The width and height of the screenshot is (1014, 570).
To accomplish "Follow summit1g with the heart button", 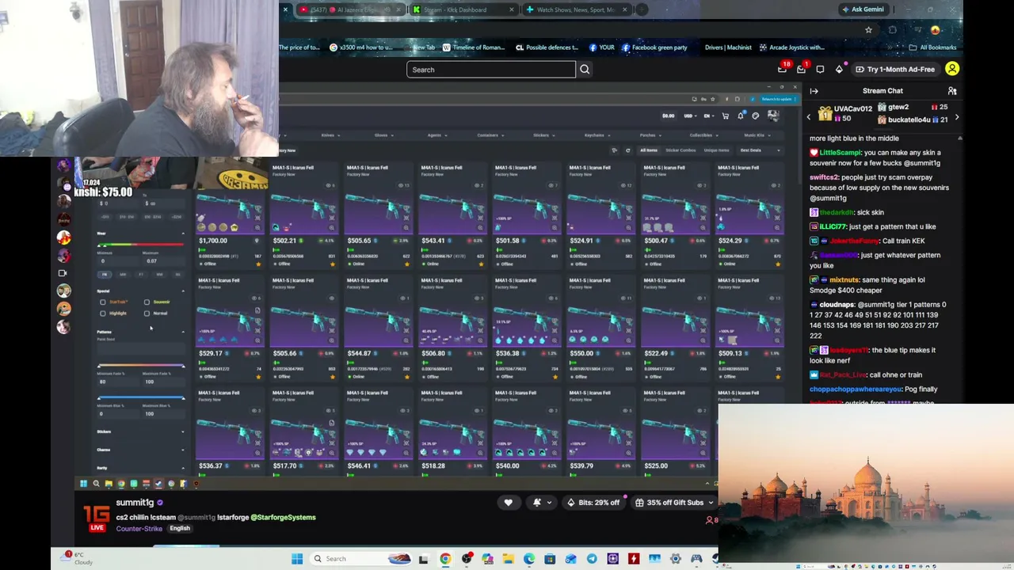I will (x=509, y=503).
